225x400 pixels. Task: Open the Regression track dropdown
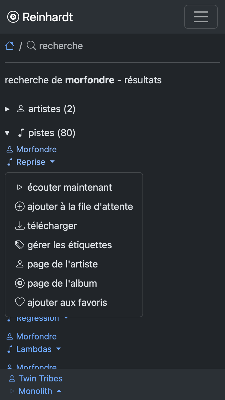[66, 318]
